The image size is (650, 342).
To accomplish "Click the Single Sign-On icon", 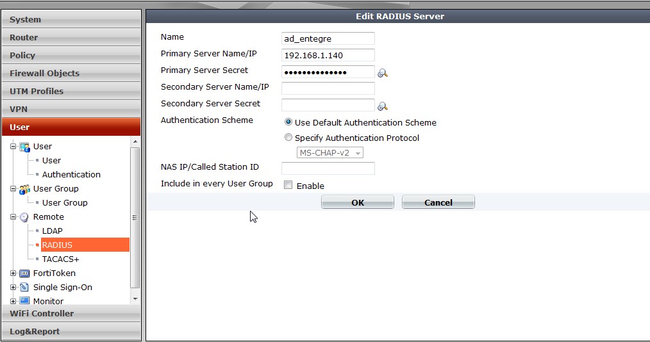I will (x=24, y=288).
